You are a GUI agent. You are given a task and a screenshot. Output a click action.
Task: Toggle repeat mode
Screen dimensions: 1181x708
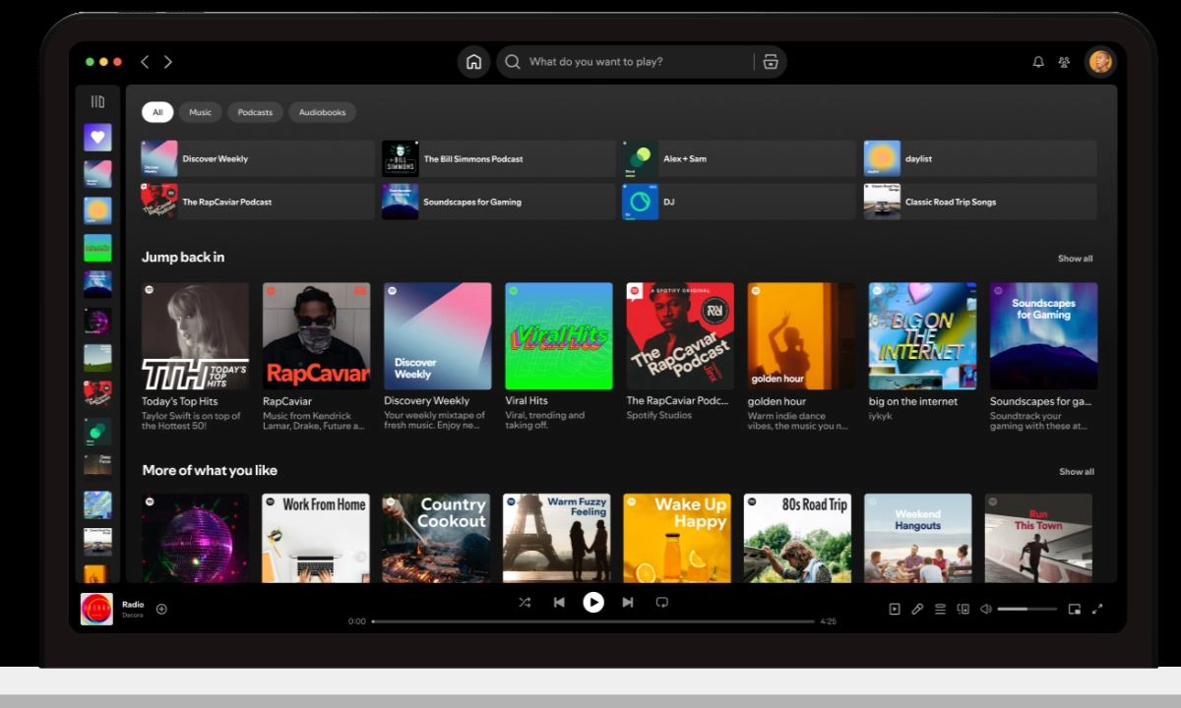[x=661, y=603]
